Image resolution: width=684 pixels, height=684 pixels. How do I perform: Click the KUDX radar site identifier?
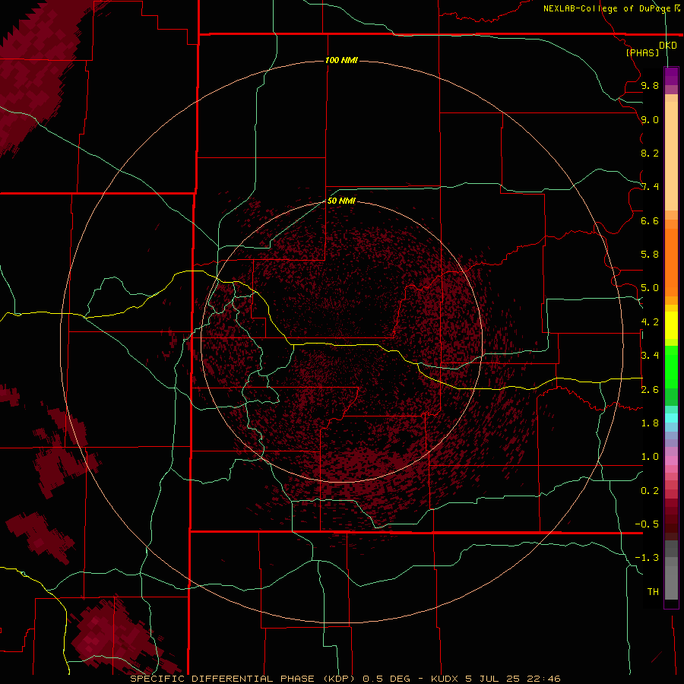[445, 679]
